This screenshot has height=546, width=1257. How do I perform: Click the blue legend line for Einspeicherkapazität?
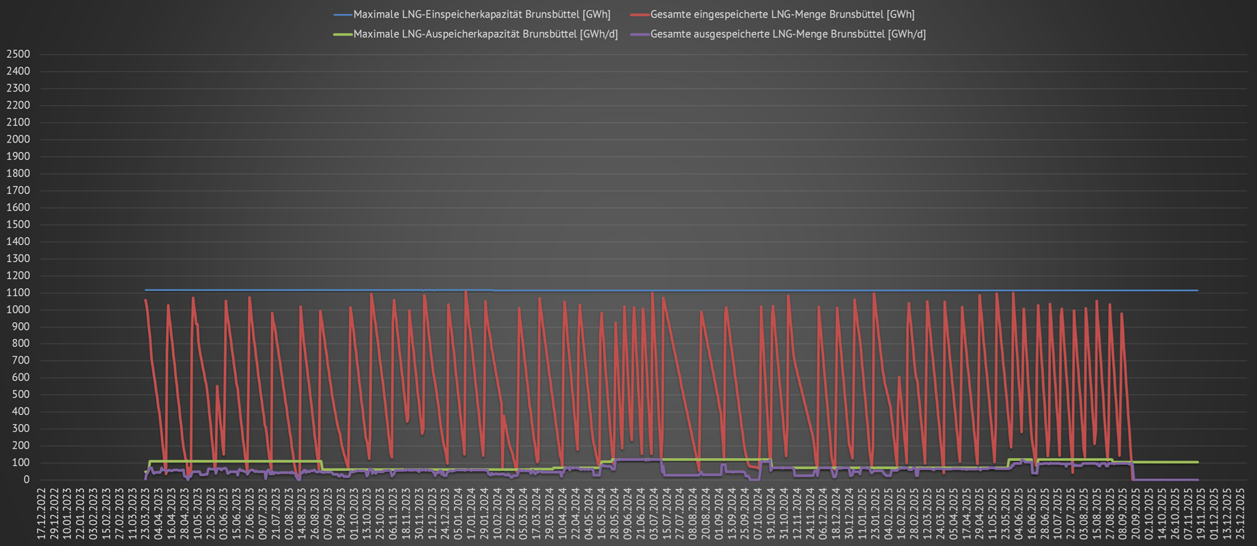343,14
